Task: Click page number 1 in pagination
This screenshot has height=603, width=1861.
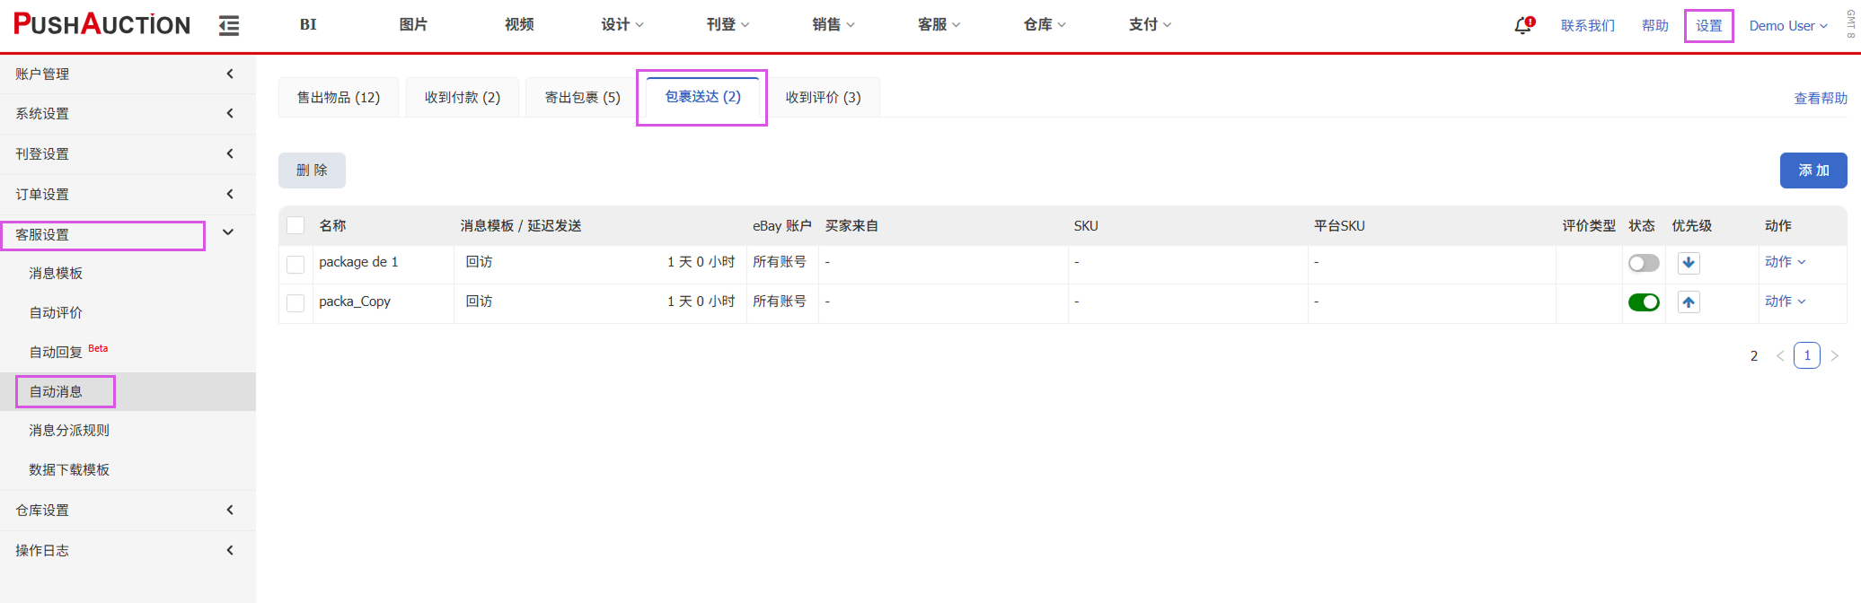Action: pos(1807,355)
